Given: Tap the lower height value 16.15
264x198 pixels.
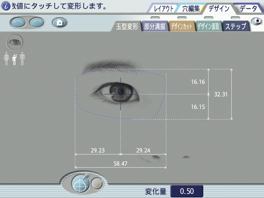Looking at the screenshot, I should point(198,107).
